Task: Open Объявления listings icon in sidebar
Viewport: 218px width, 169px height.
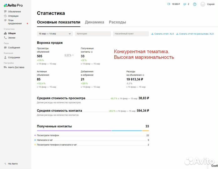Action: coord(5,12)
